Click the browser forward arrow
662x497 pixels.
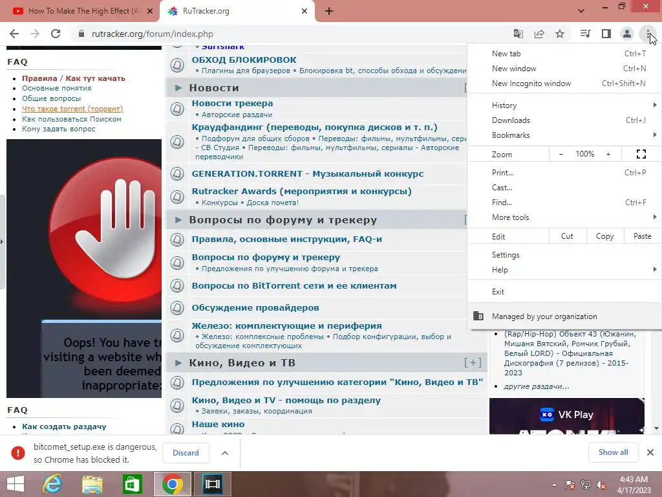coord(35,34)
